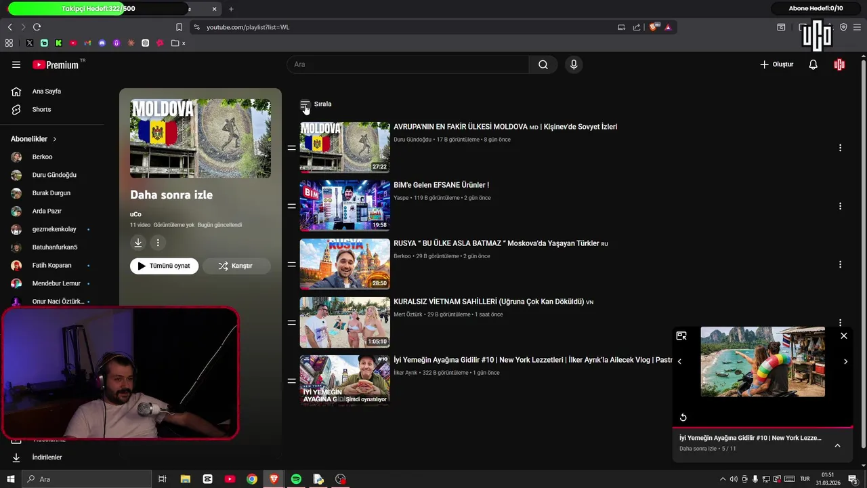Open Chrome from the taskbar
Screen dimensions: 867x488
252,479
